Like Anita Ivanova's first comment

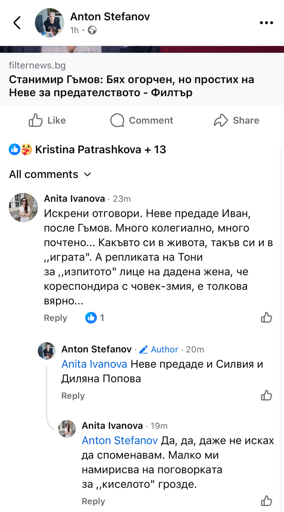266,317
